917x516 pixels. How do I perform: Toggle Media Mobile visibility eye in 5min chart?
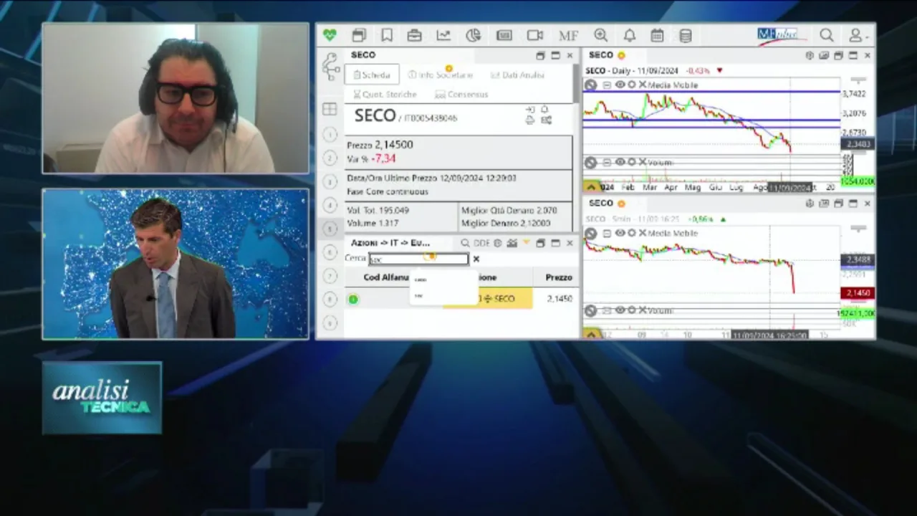(620, 233)
